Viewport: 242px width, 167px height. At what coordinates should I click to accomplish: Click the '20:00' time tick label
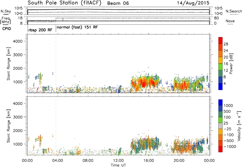pos(179,161)
